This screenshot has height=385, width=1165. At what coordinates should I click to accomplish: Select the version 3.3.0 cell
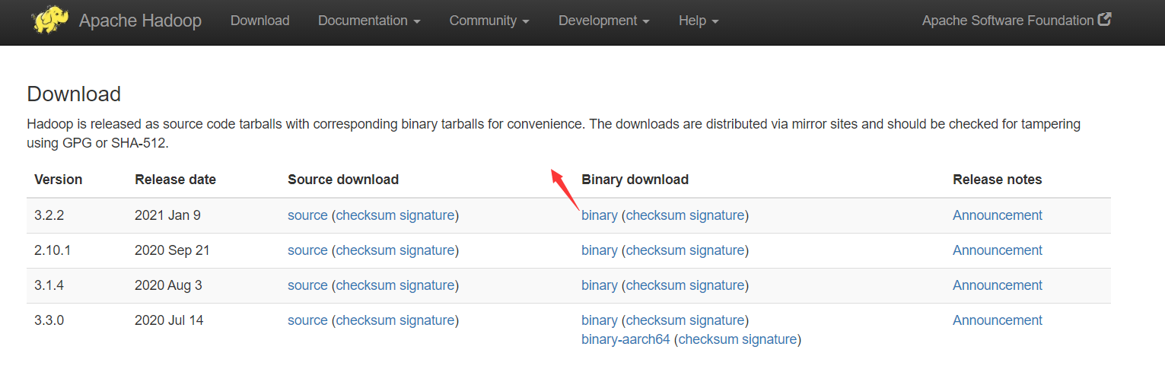coord(49,320)
